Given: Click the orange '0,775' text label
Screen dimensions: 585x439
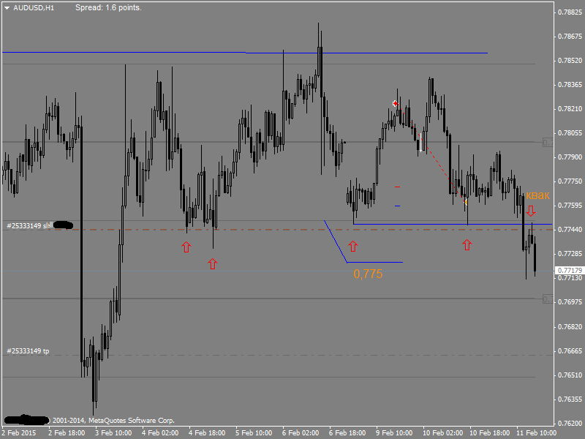Looking at the screenshot, I should 368,274.
